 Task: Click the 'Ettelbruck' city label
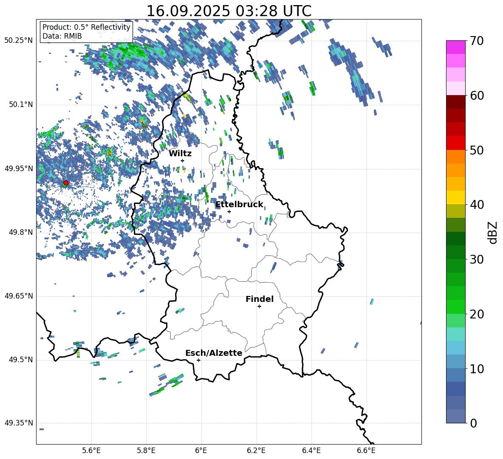[239, 205]
